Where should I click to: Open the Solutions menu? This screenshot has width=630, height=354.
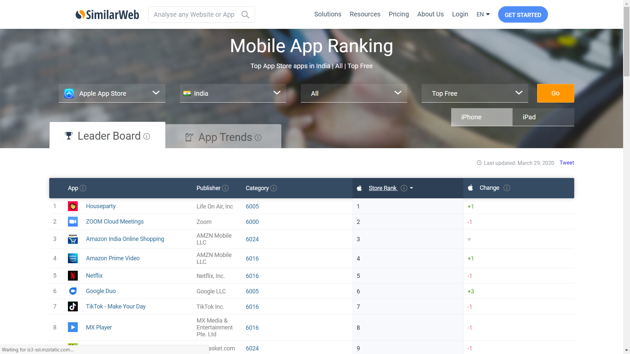[x=327, y=14]
